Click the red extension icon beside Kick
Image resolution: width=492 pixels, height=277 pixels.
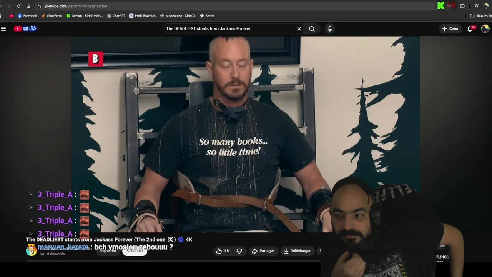click(451, 6)
